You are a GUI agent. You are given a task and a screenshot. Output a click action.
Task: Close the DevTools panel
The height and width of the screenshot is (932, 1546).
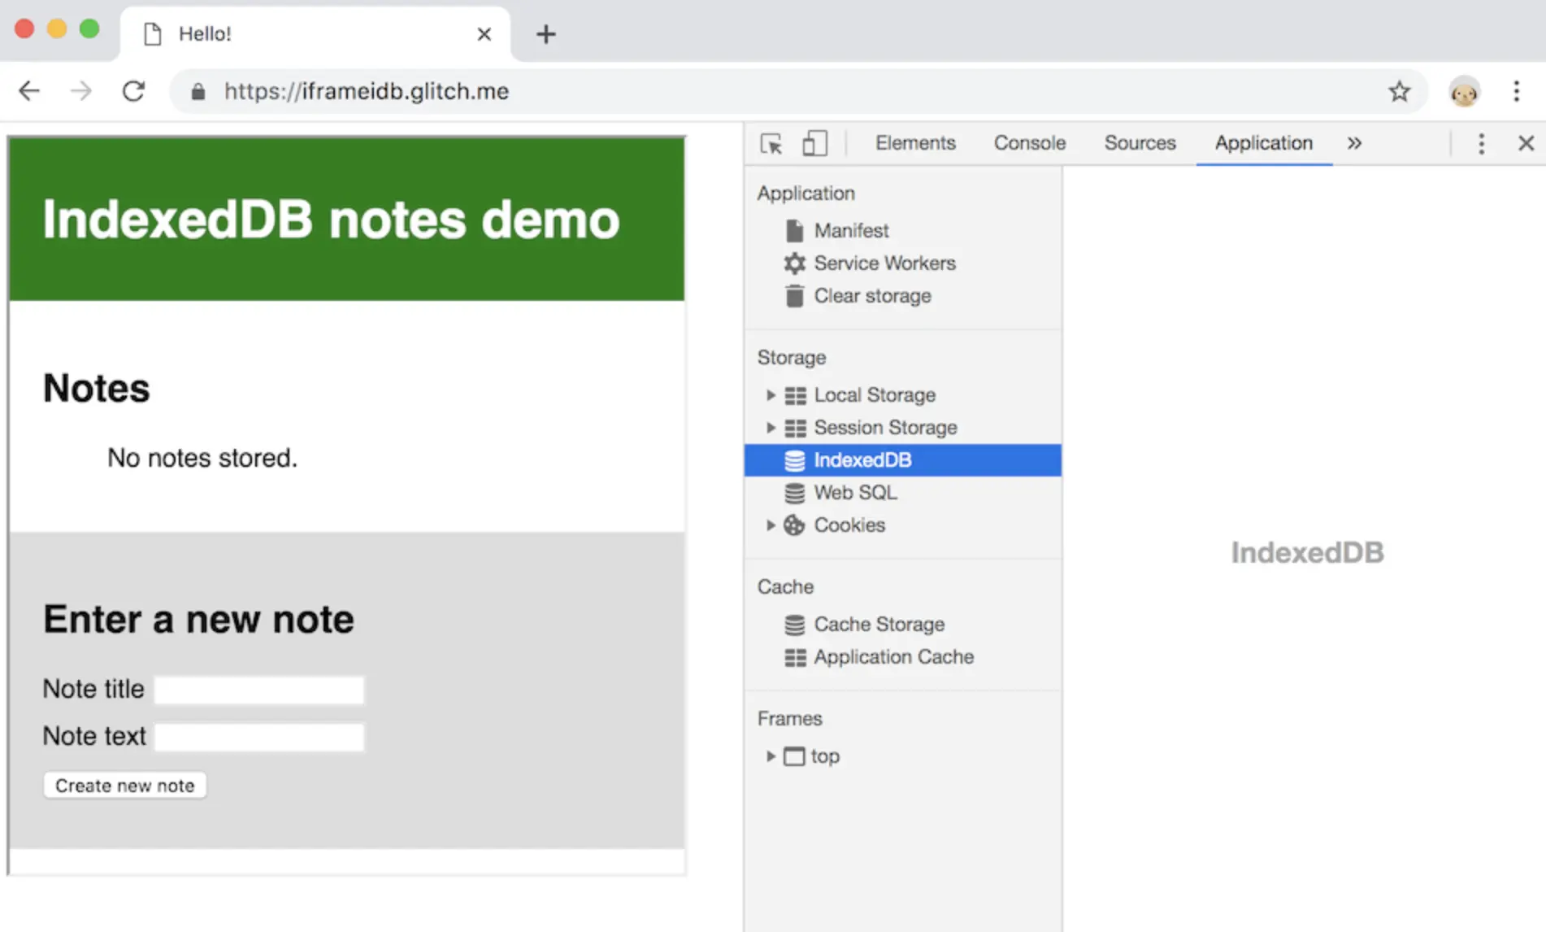click(1526, 143)
